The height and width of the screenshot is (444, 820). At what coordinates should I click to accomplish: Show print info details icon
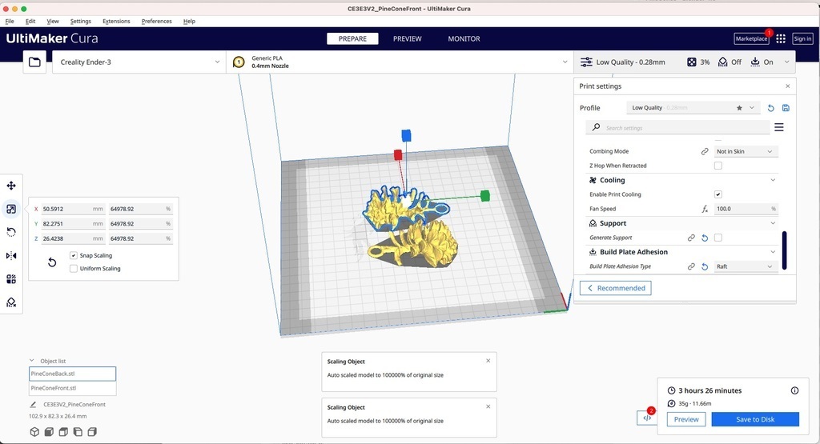[794, 390]
